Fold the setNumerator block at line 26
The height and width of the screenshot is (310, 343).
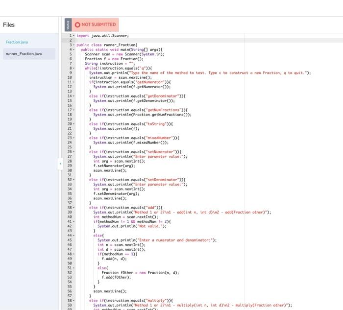coord(73,152)
